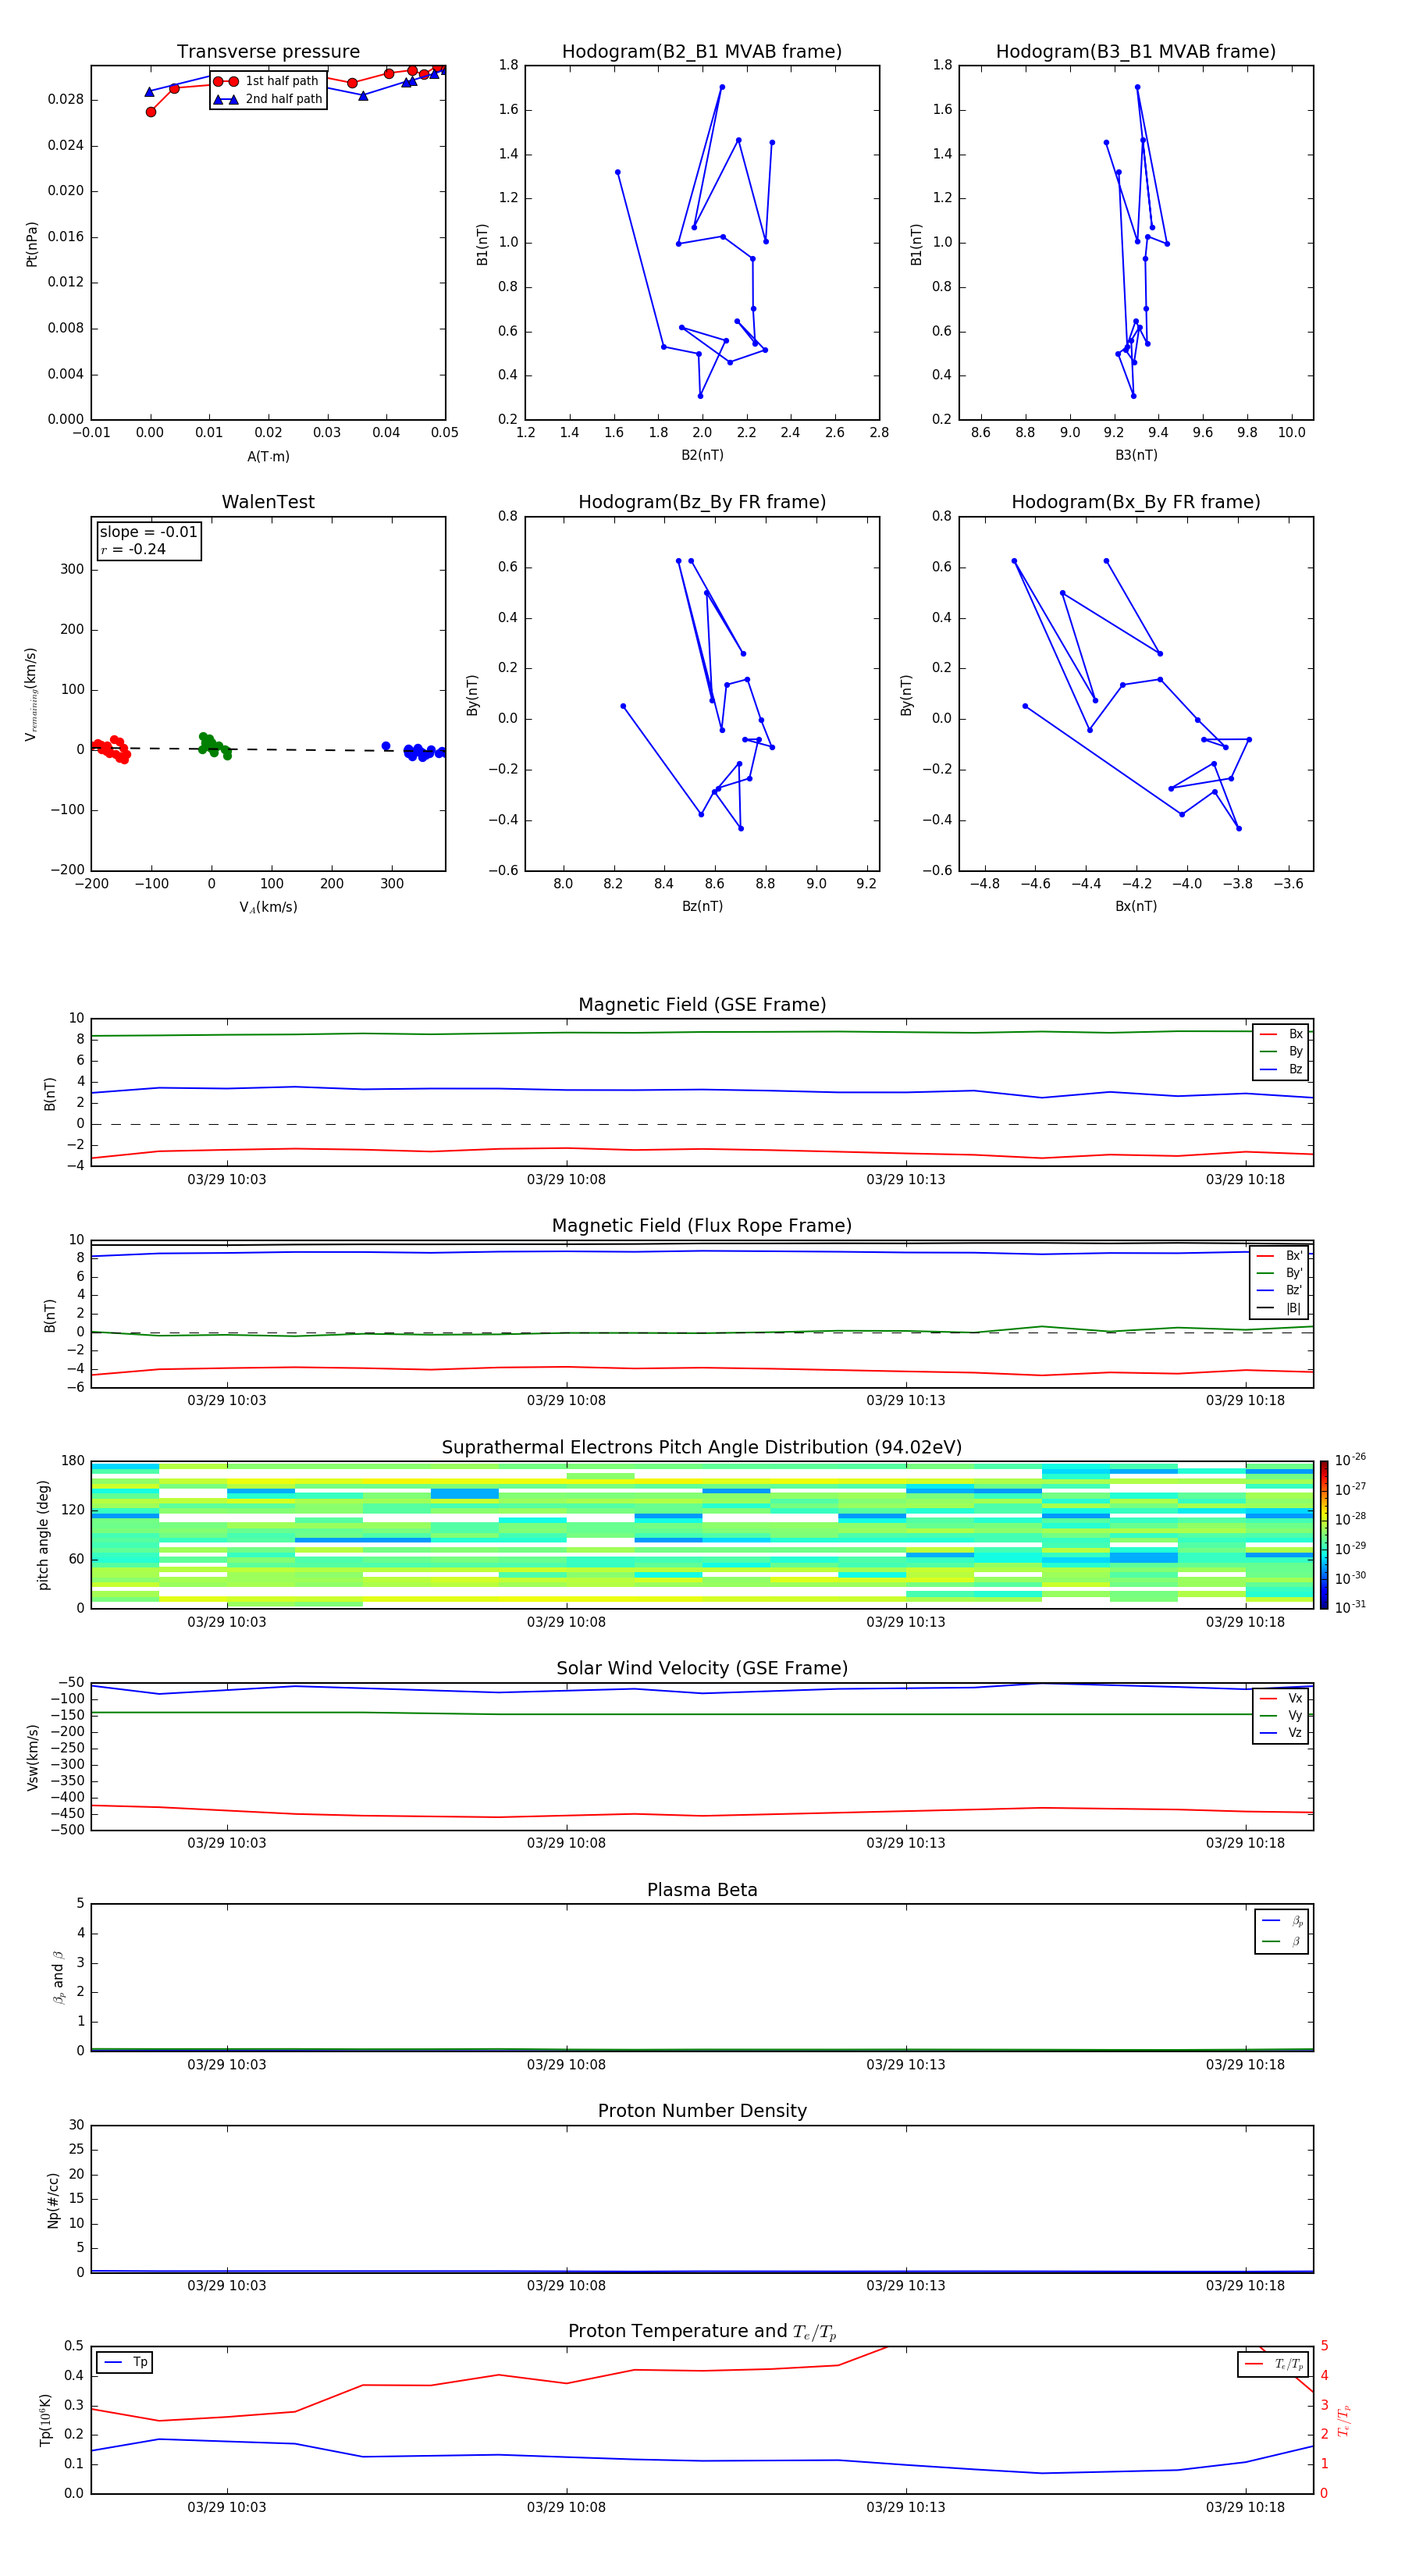Click 'Vx' in the velocity legend

[x=1295, y=1698]
